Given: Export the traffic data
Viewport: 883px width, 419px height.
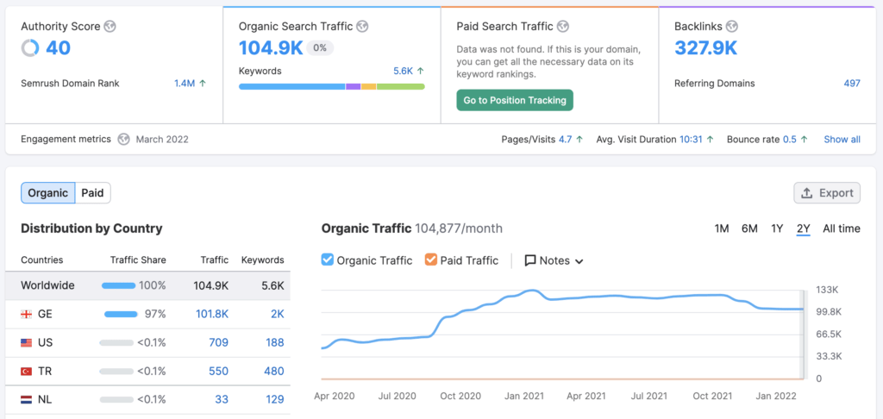Looking at the screenshot, I should (827, 193).
